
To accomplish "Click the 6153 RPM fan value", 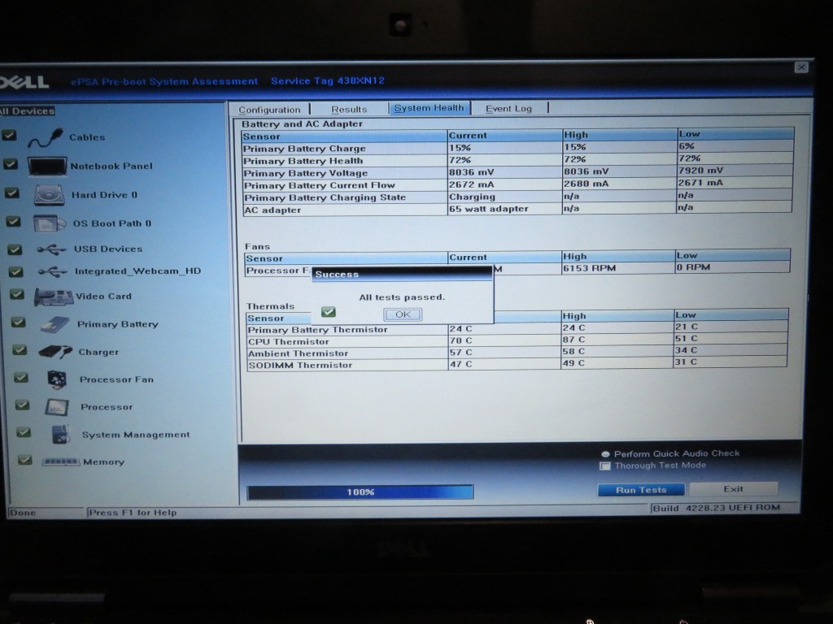I will pos(590,268).
